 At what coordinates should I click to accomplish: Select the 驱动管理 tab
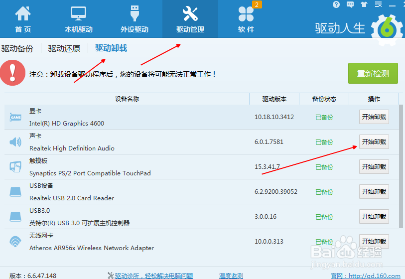coord(190,19)
